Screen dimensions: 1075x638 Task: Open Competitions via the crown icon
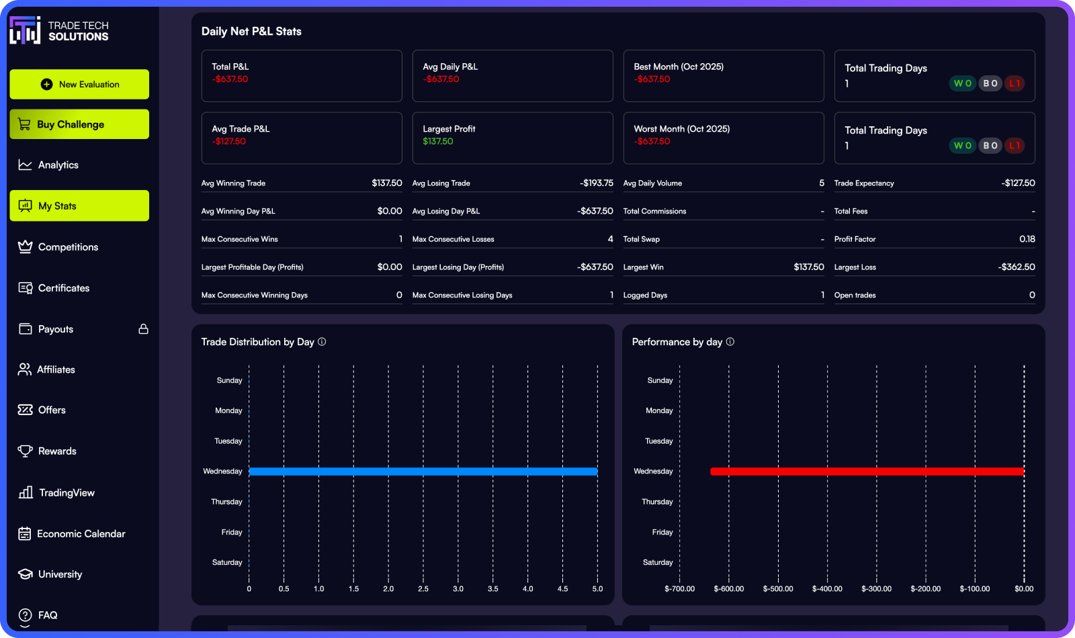25,246
